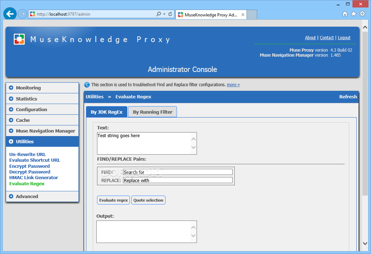Expand the Monitoring menu section
371x254 pixels.
(42, 88)
